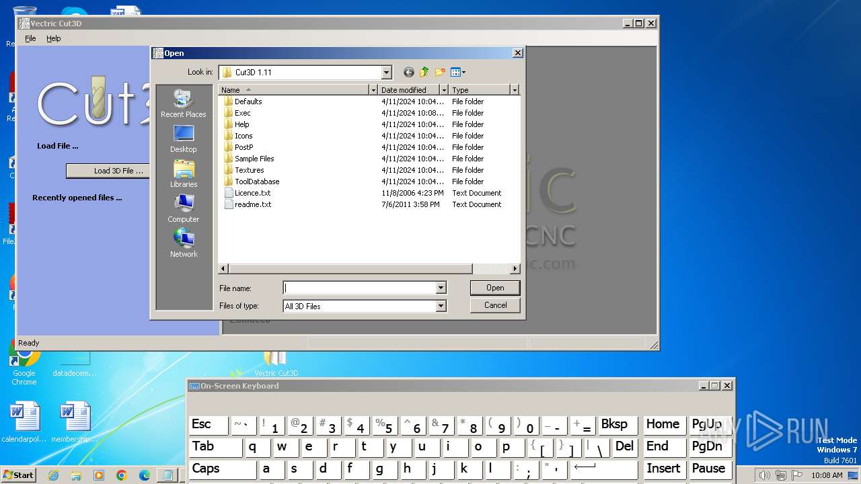Click the Action Center flag icon
The image size is (861, 484).
[x=797, y=475]
